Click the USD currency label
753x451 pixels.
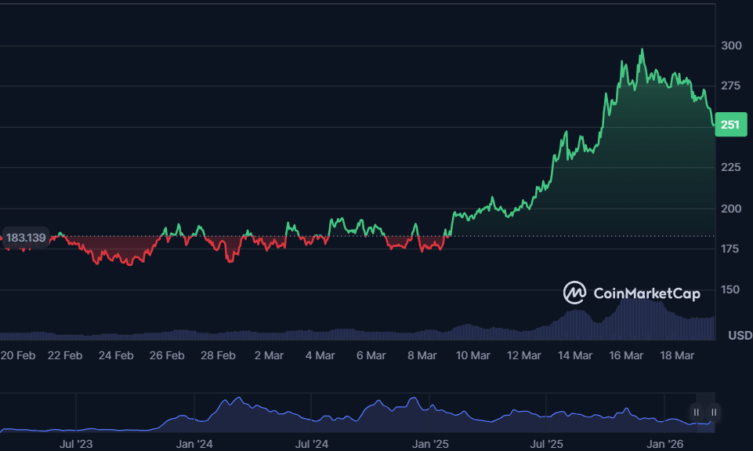click(740, 336)
